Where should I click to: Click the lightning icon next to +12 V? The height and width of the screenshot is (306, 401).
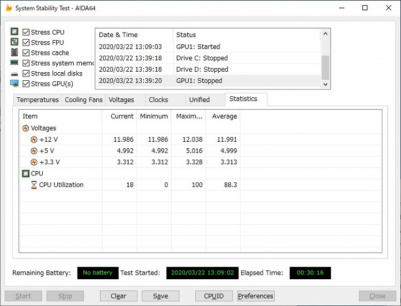point(34,140)
